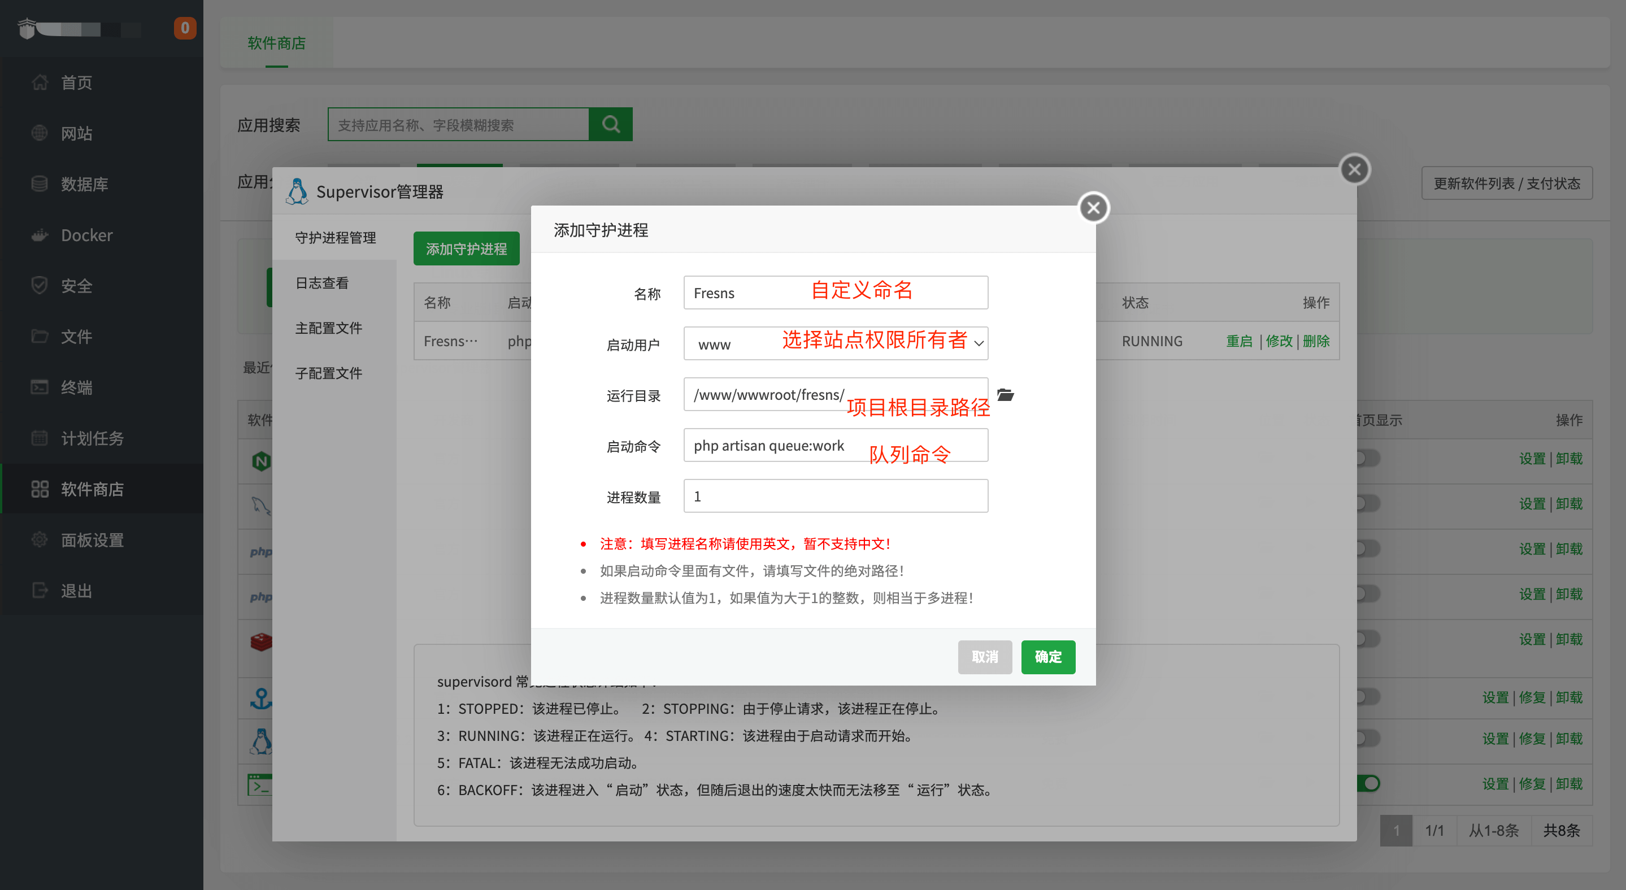Open daemon process management menu
Viewport: 1626px width, 890px height.
pyautogui.click(x=335, y=238)
